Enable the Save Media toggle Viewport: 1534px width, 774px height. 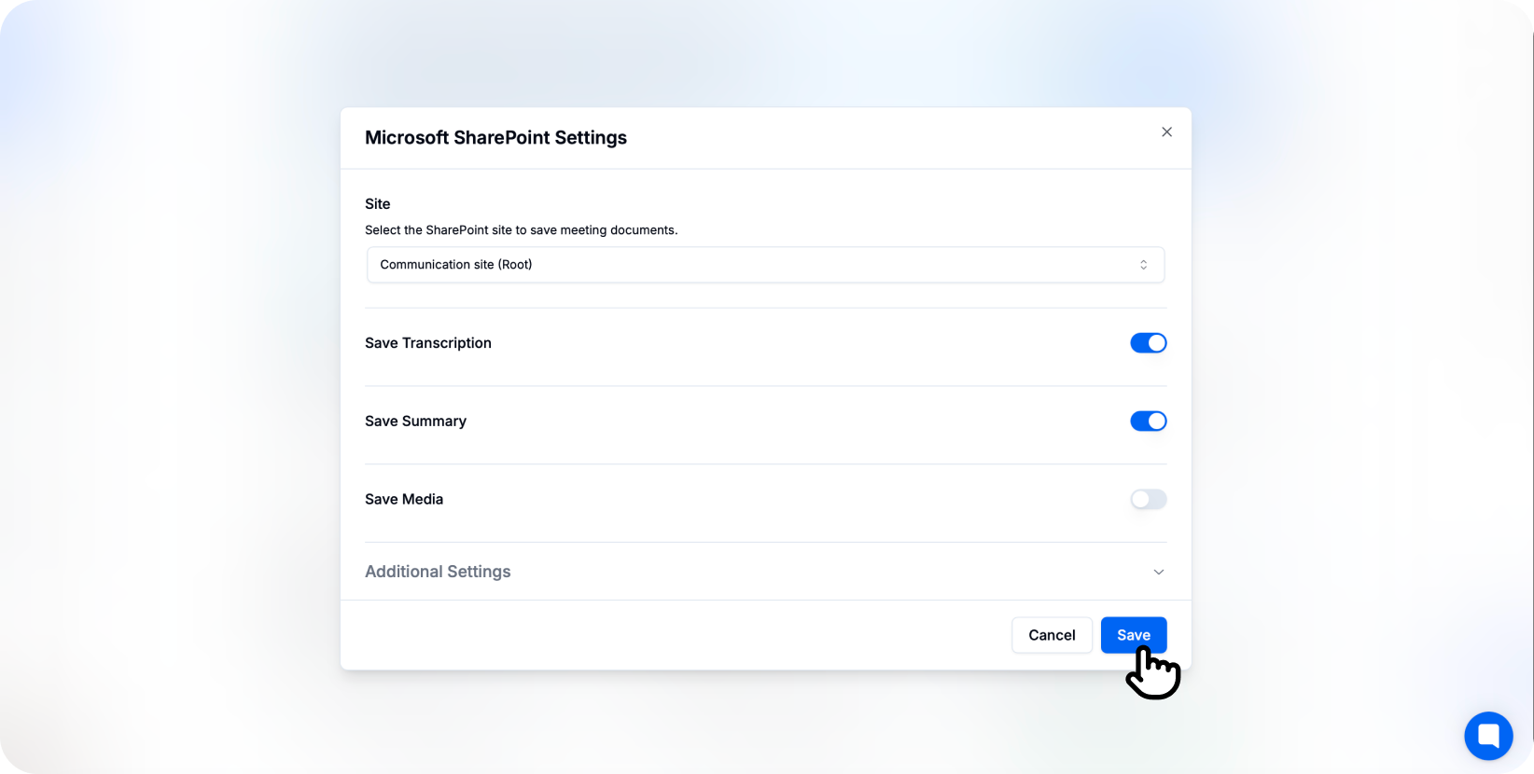pos(1148,500)
